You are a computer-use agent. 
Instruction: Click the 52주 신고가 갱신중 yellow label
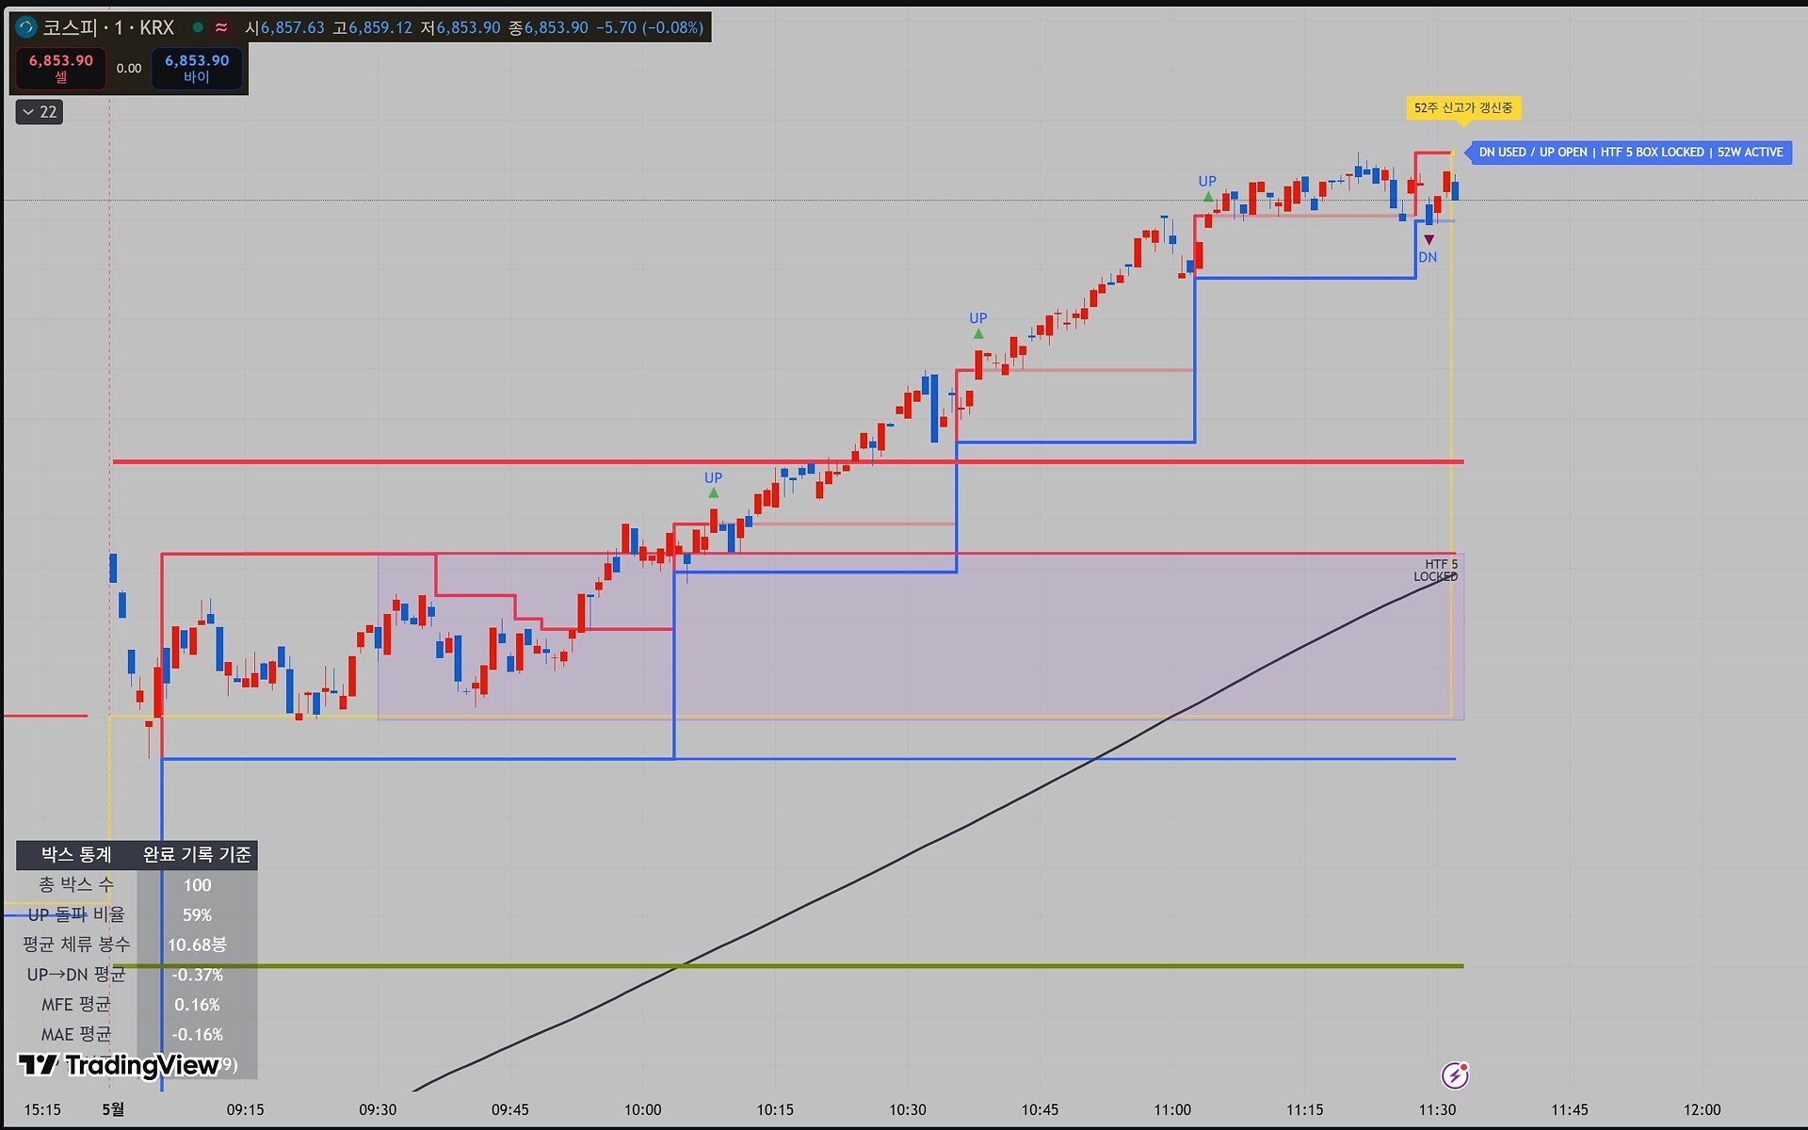1463,108
